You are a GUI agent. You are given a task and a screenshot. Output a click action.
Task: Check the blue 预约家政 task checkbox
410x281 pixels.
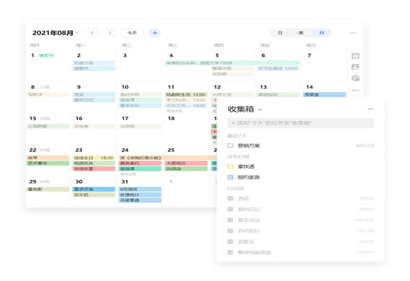pyautogui.click(x=230, y=177)
